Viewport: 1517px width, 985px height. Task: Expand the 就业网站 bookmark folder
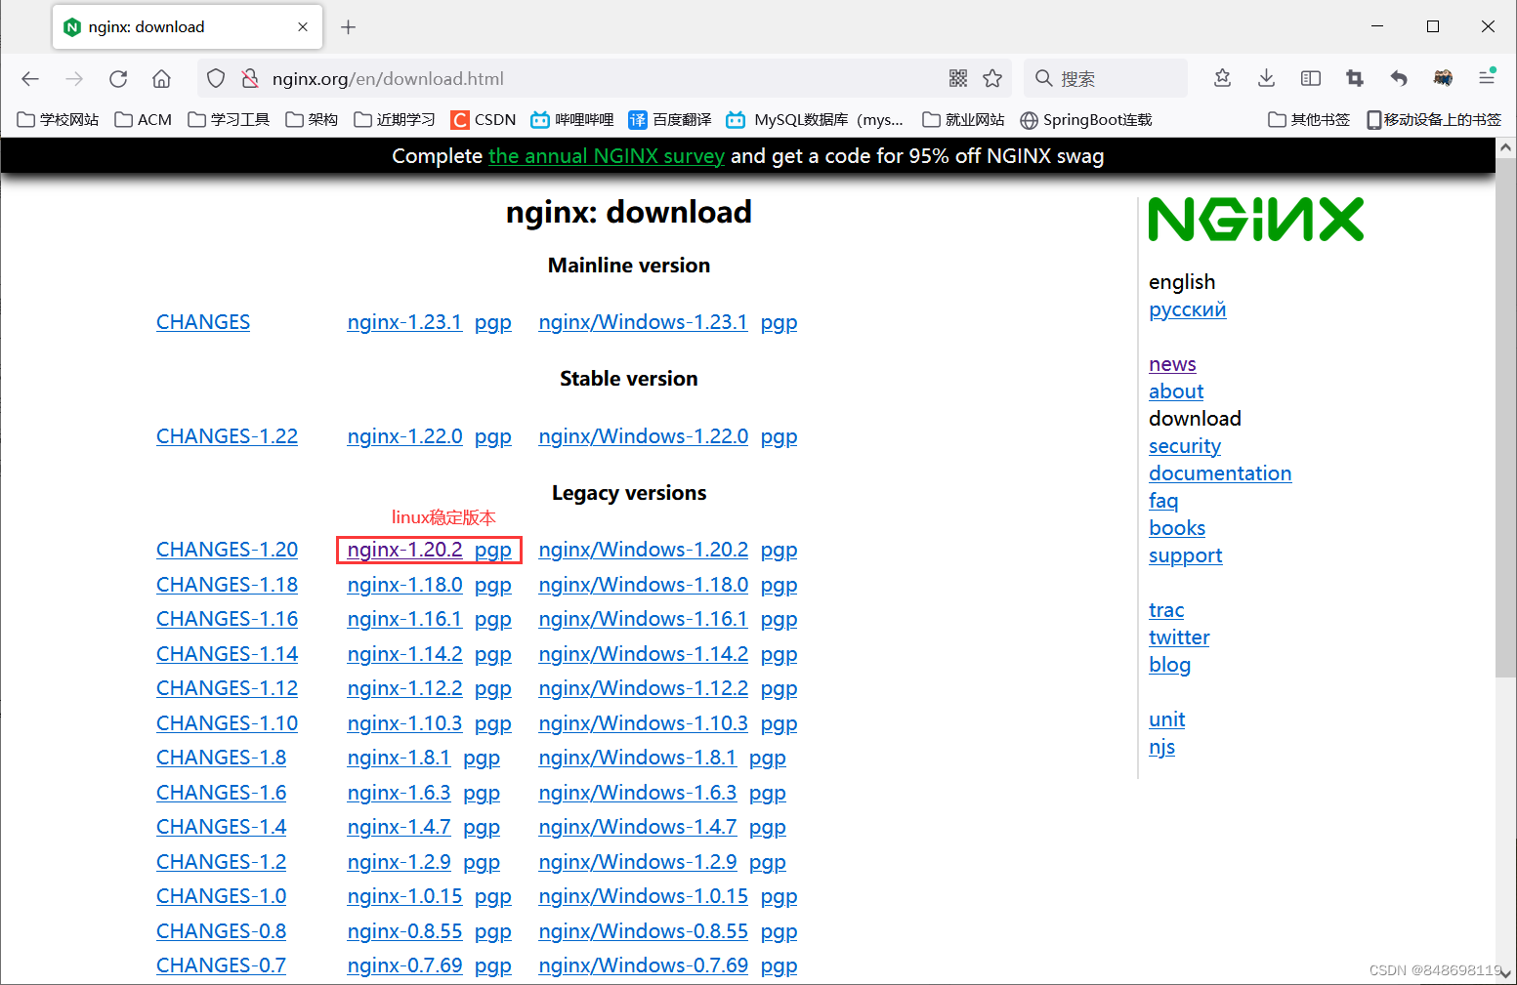[x=963, y=120]
